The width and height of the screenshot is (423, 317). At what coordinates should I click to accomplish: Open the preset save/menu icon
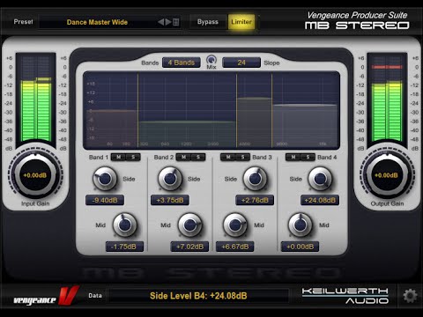[175, 22]
